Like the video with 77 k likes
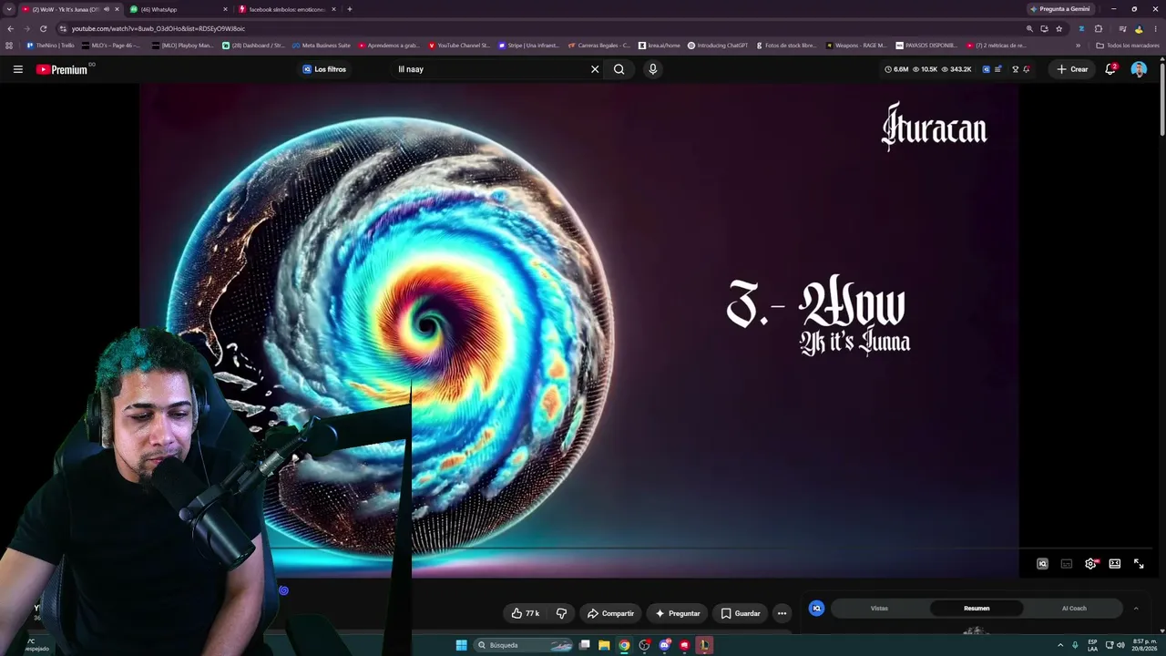1166x656 pixels. pos(526,614)
